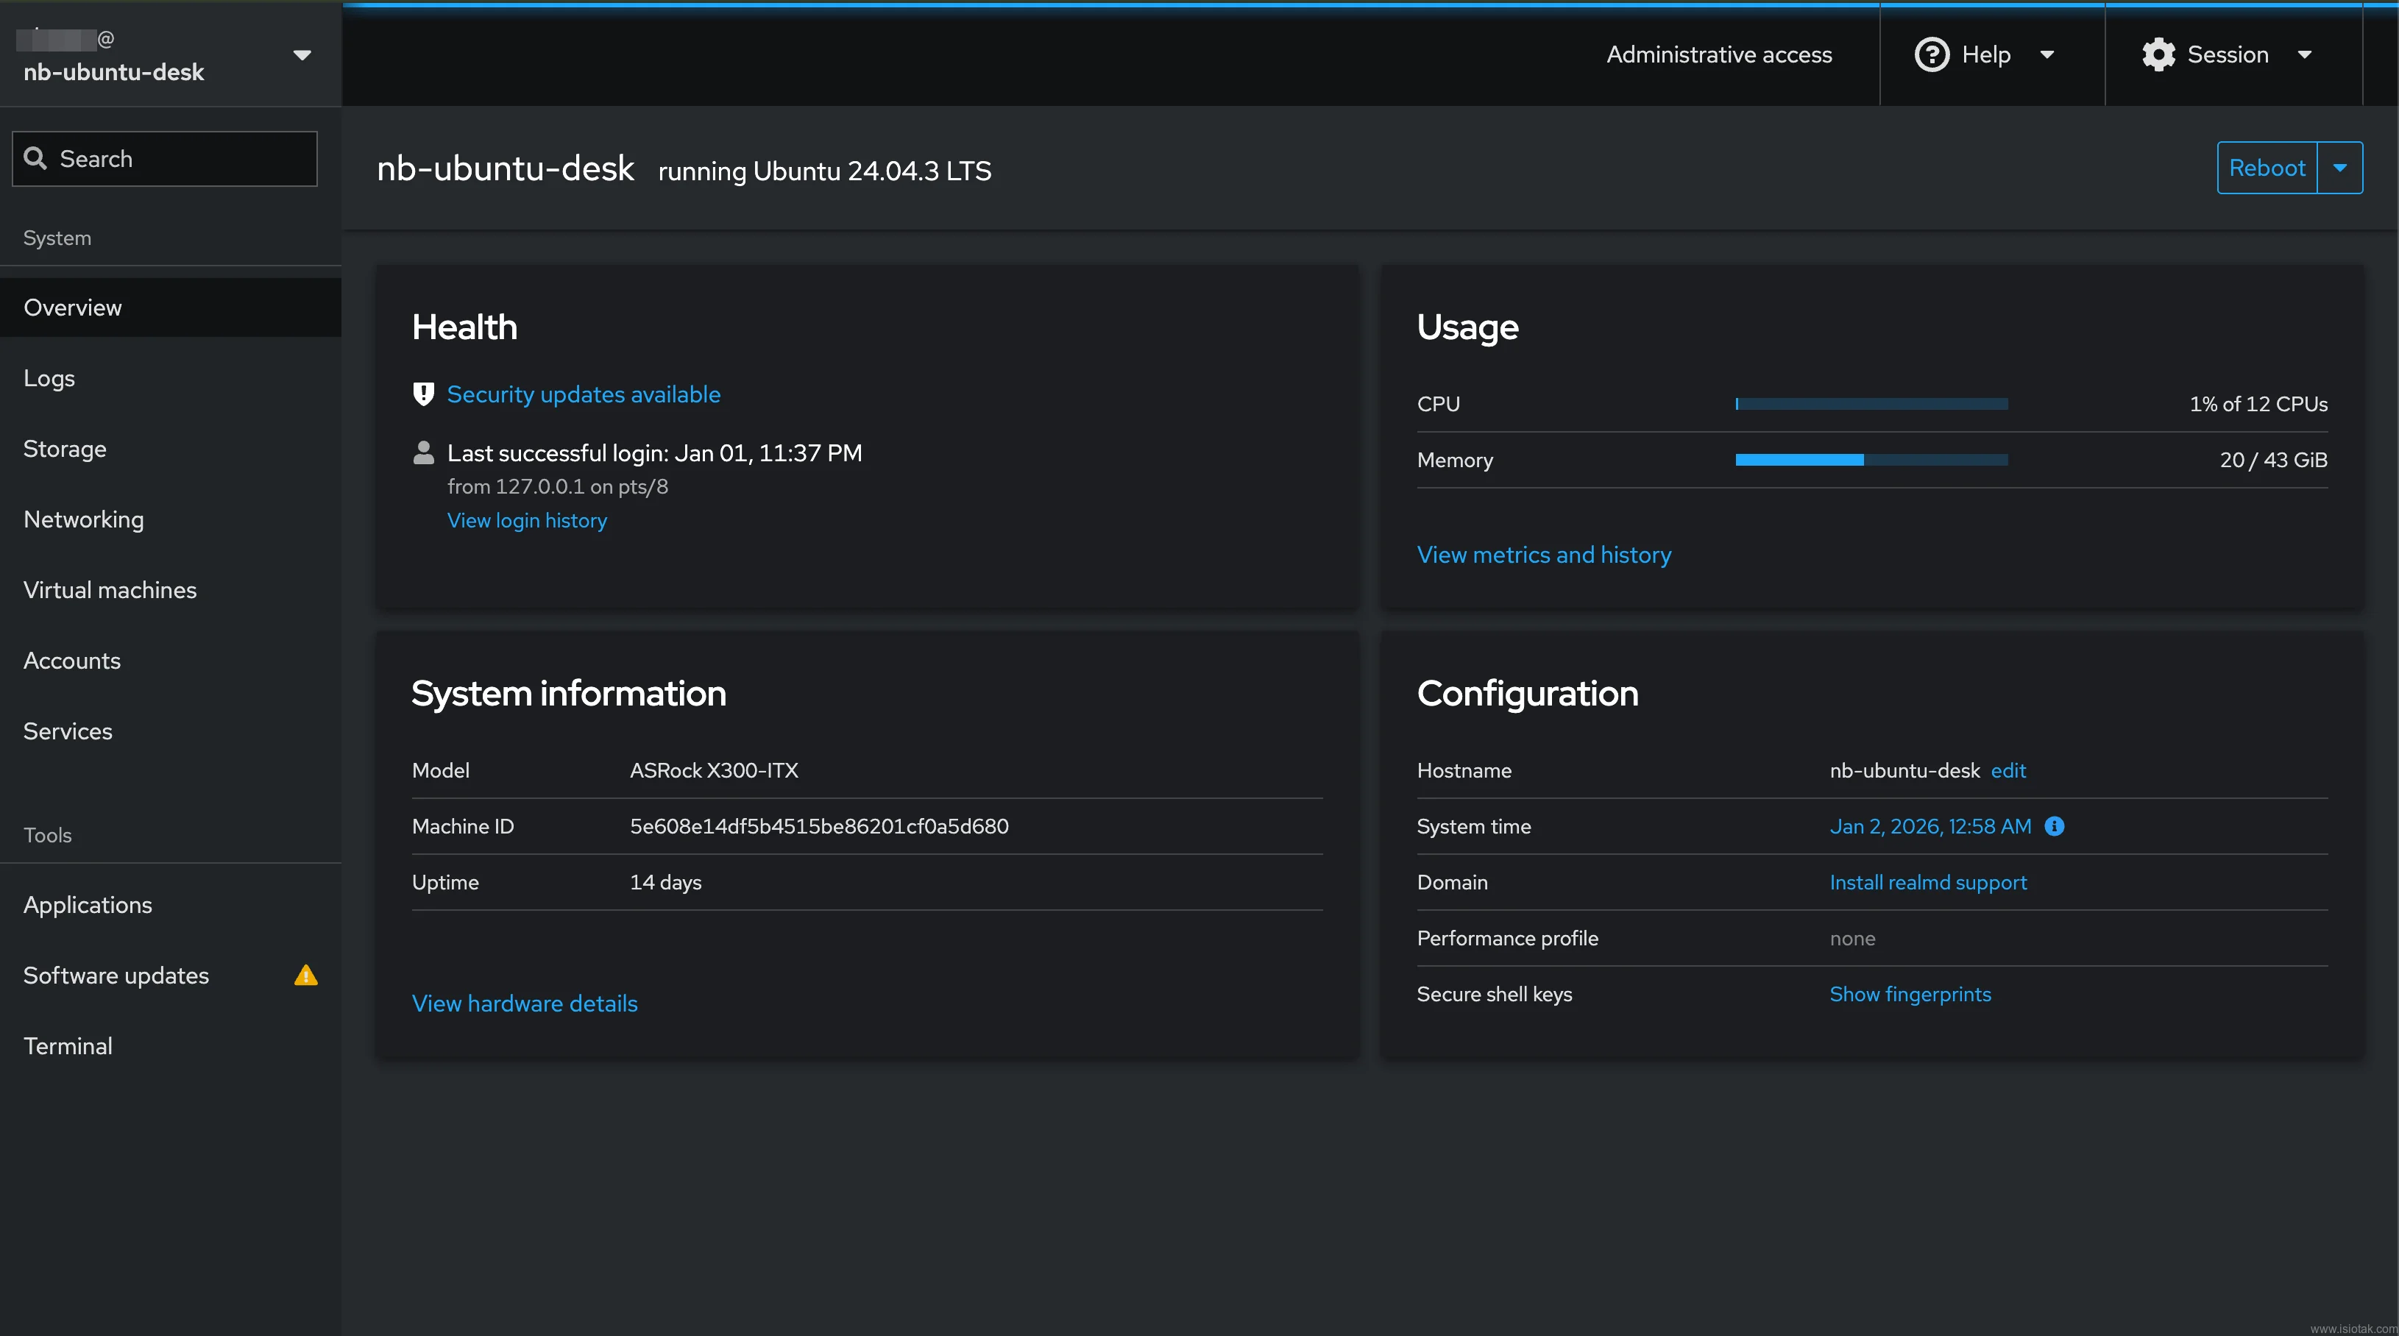Click the CPU usage bar

click(x=1872, y=404)
